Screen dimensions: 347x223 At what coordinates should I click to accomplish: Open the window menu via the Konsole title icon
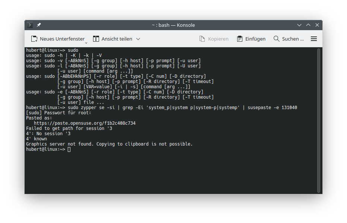30,25
